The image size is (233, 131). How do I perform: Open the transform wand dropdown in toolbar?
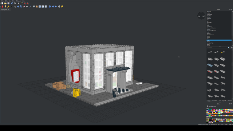pos(23,4)
